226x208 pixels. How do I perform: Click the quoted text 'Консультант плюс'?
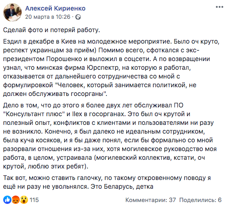point(33,114)
